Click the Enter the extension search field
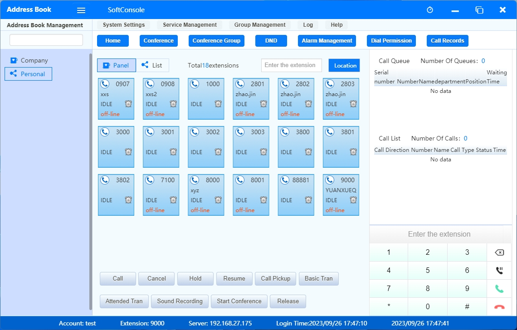The image size is (517, 330). coord(291,65)
